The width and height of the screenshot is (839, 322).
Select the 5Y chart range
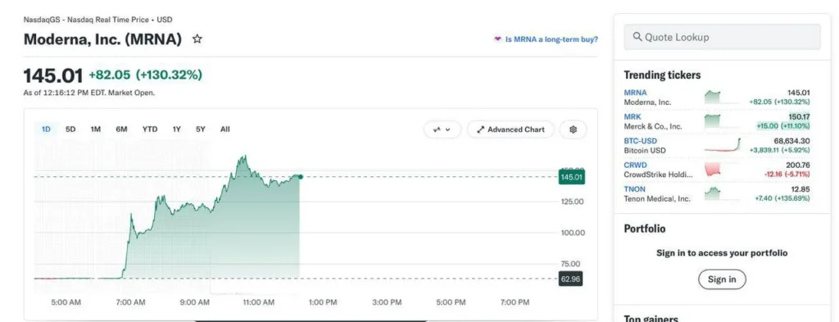pyautogui.click(x=200, y=129)
